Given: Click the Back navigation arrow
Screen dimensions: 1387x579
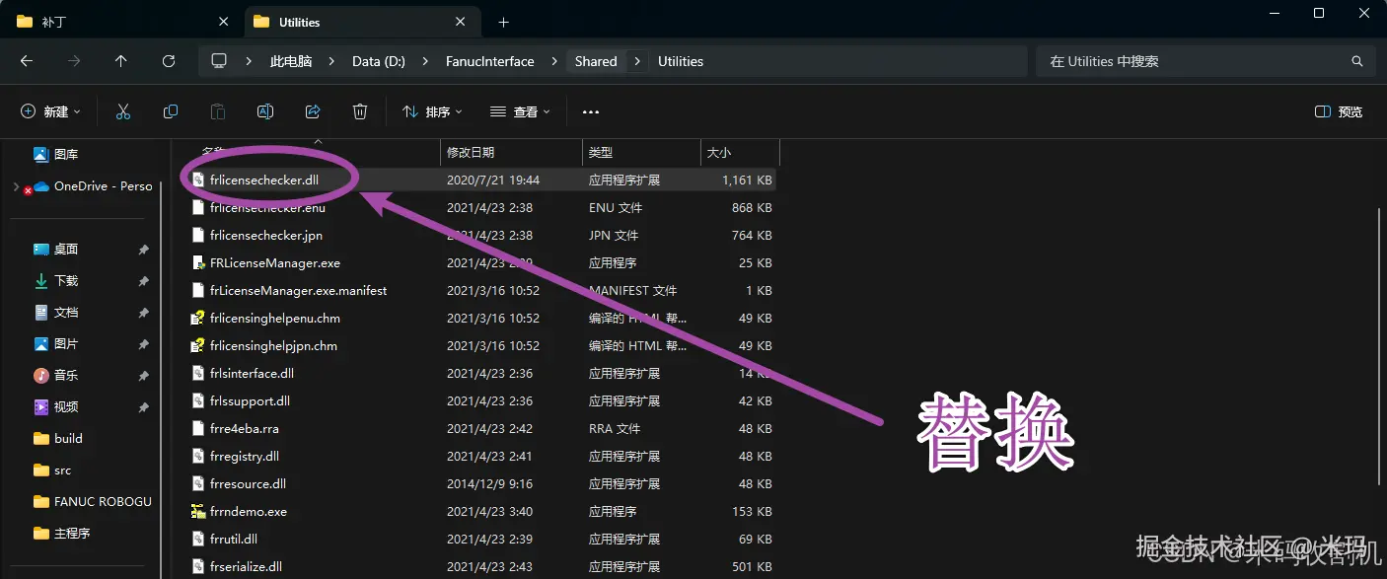Looking at the screenshot, I should coord(27,61).
